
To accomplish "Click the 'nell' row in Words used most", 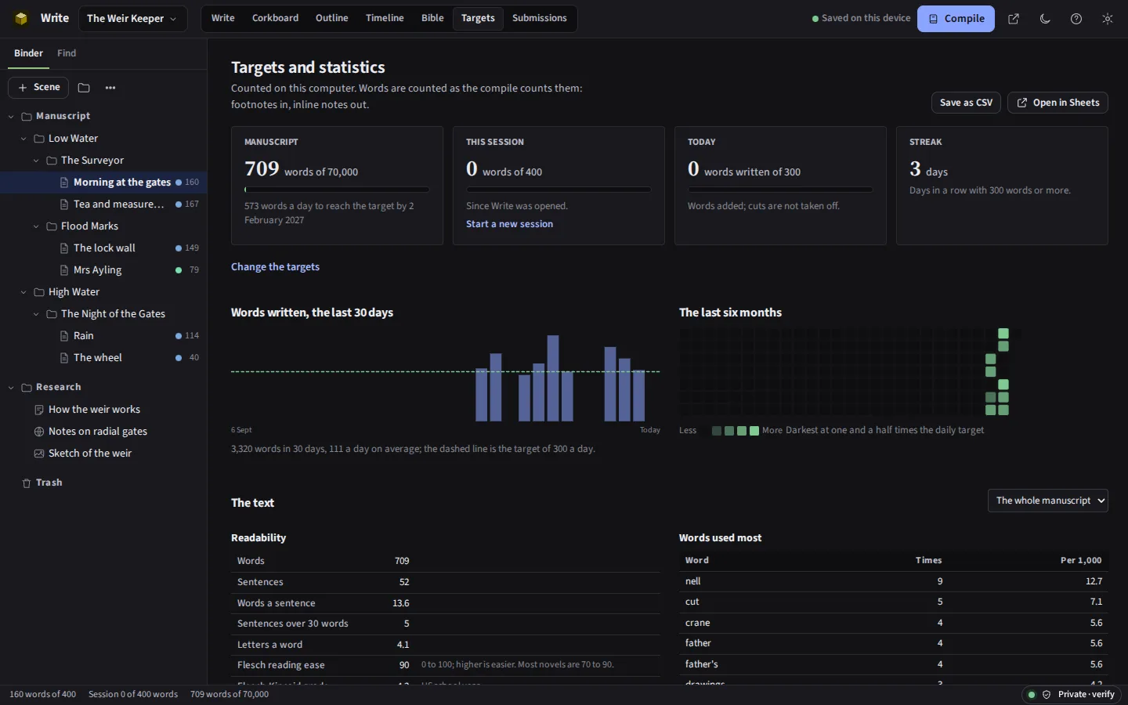I will (x=893, y=581).
